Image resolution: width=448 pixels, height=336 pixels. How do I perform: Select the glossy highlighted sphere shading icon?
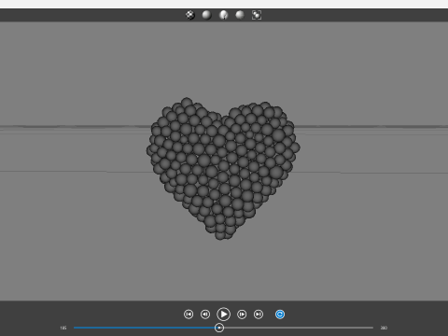tap(223, 15)
